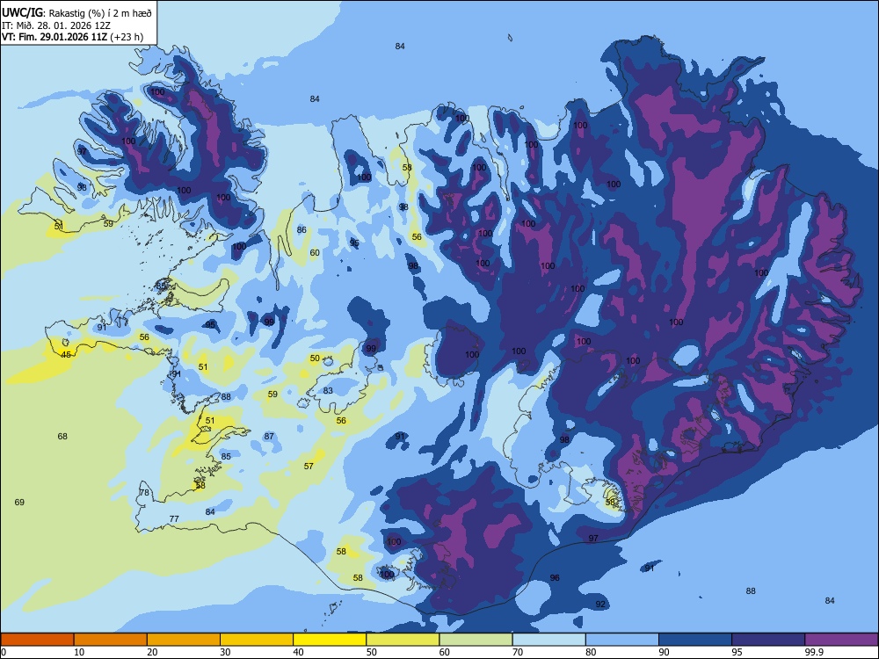
Task: Click the legend tick label '40'
Action: point(298,652)
